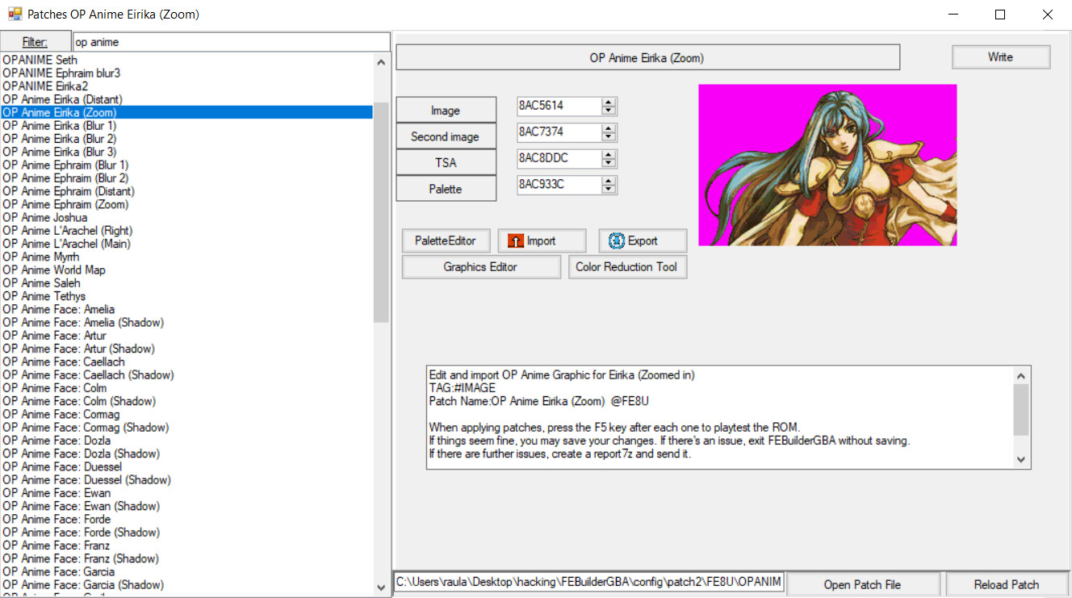Screen dimensions: 1072x598
Task: Select 'OP Anime Tethys' in the list
Action: (187, 296)
